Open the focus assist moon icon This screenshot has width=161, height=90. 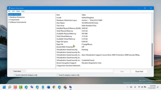pyautogui.click(x=158, y=87)
